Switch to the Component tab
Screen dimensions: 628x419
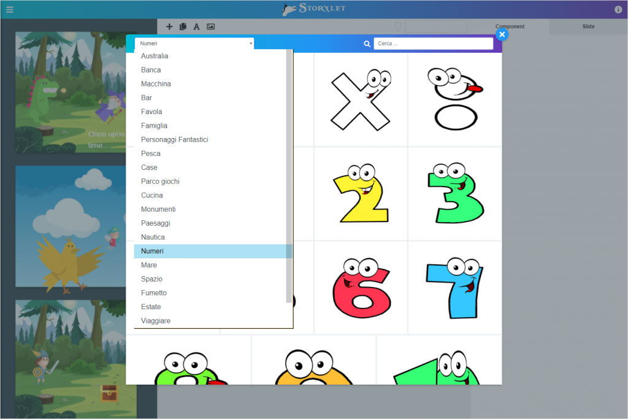coord(510,26)
